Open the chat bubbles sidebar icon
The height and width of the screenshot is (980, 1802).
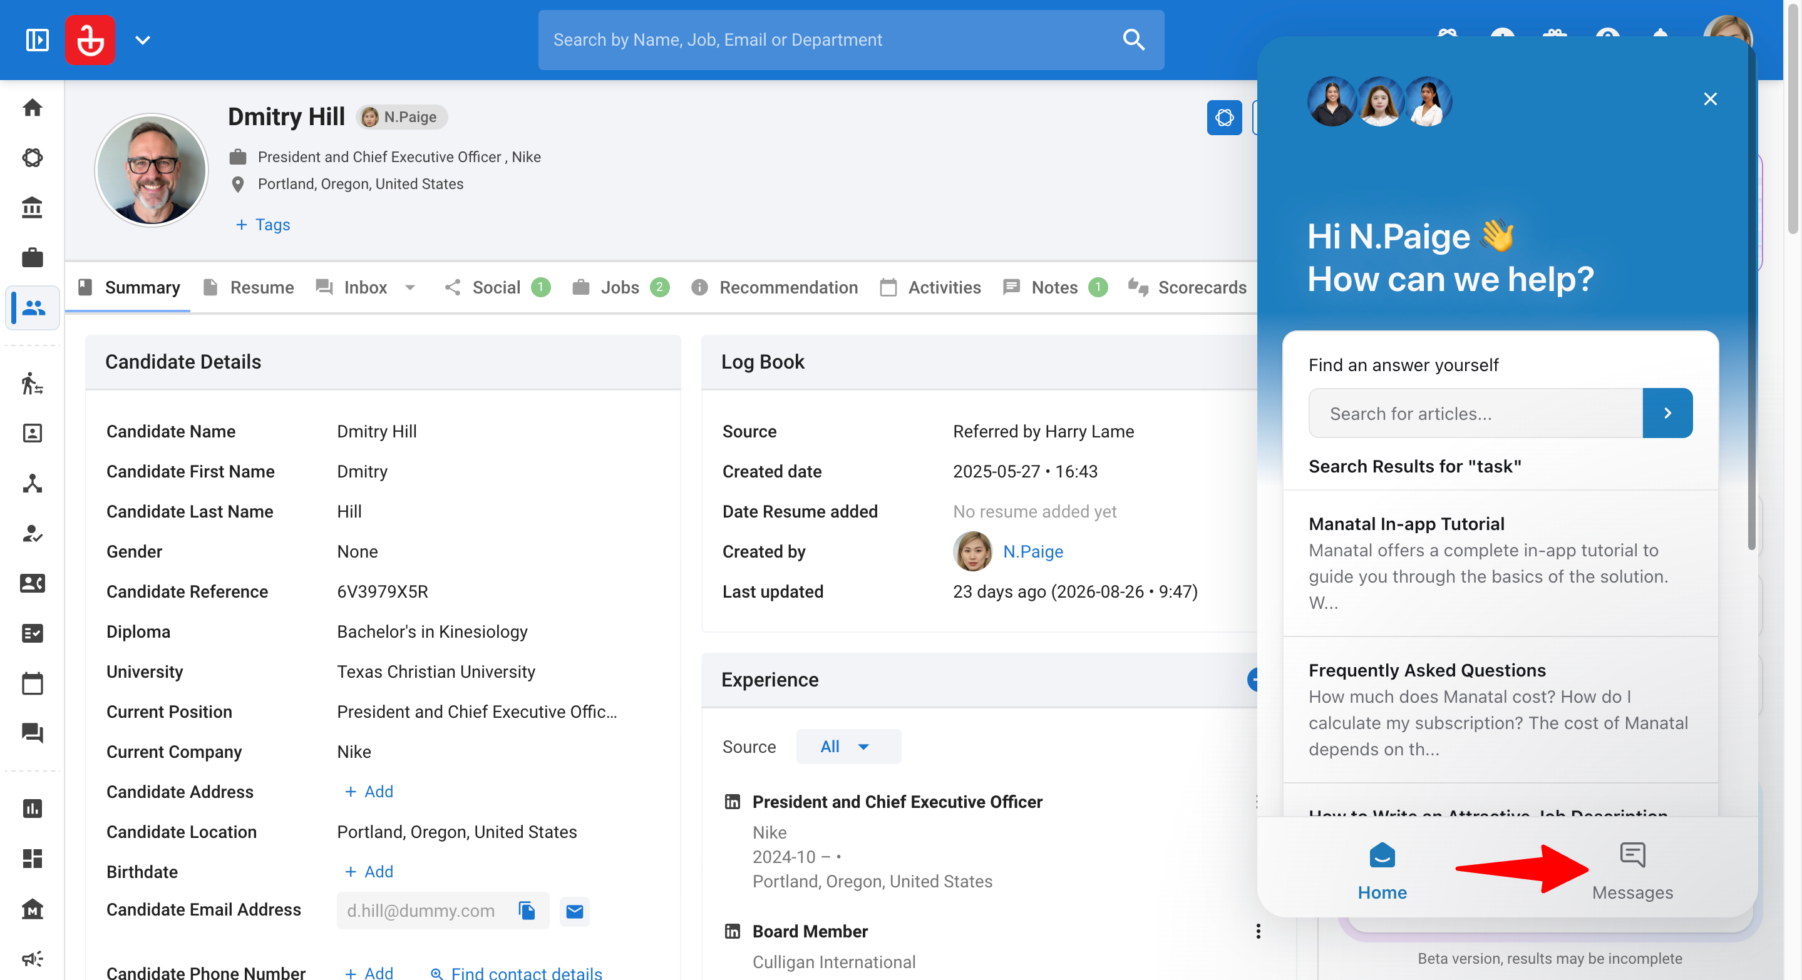(32, 733)
